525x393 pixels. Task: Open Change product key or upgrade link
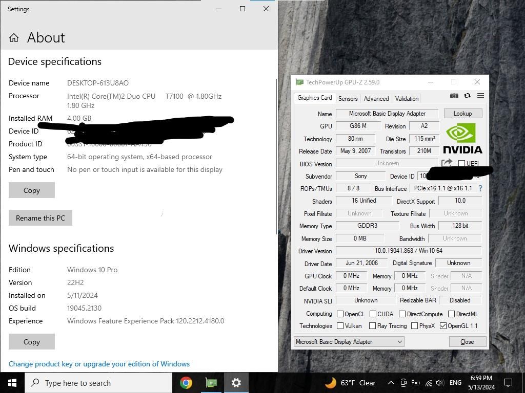click(x=99, y=364)
